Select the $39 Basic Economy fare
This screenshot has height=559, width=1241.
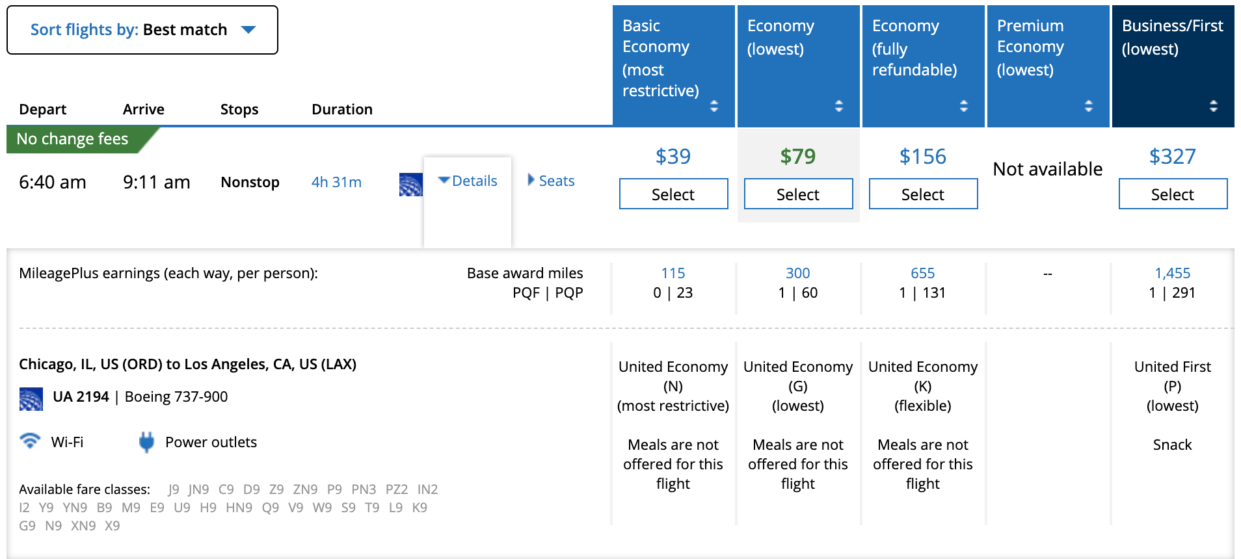[x=673, y=194]
